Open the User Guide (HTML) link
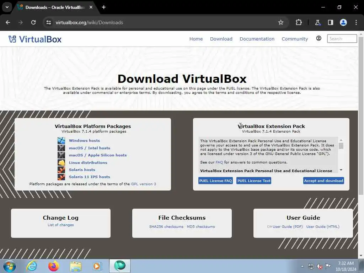The height and width of the screenshot is (273, 364). point(323,226)
